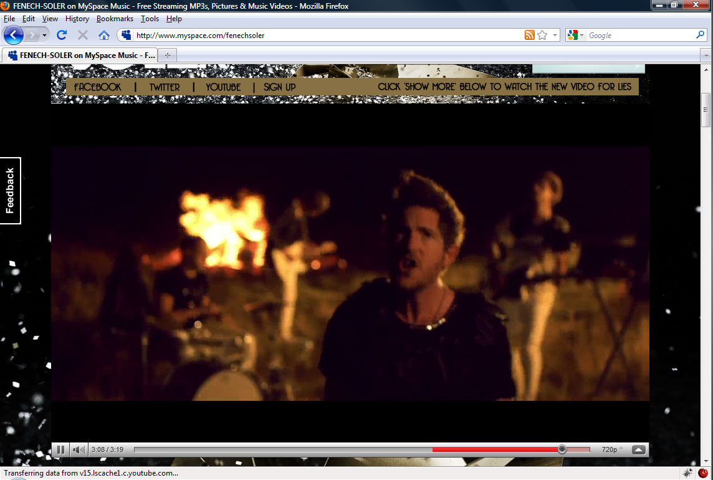Change the 720p video quality setting
713x480 pixels.
612,449
